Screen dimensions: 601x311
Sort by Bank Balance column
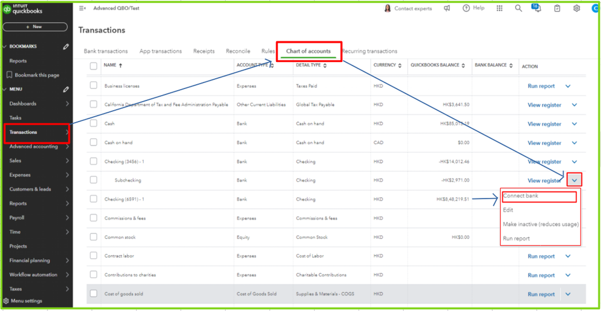coord(511,66)
